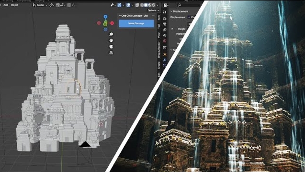Click the negative X axis gizmo circle
This screenshot has width=305, height=172.
coord(99,23)
